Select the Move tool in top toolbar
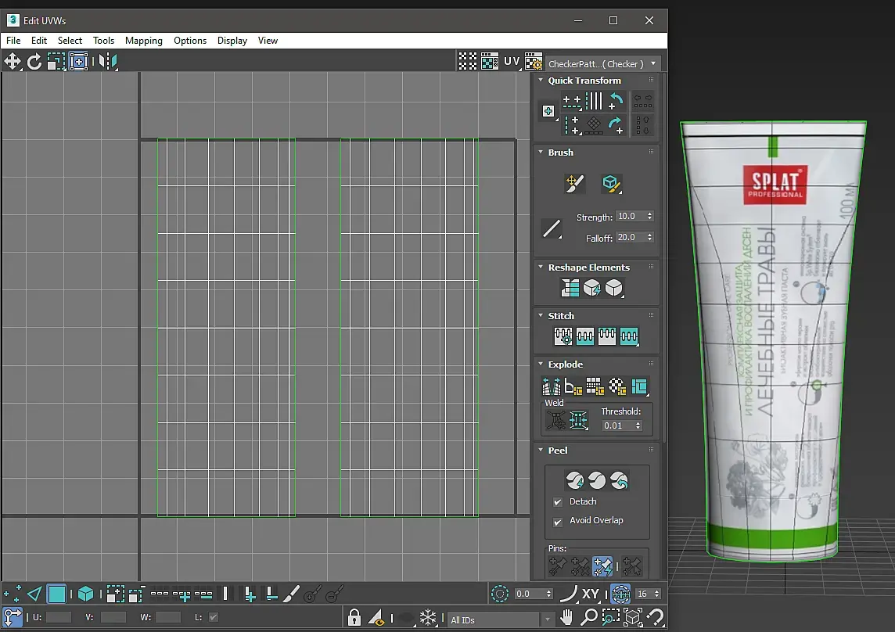Image resolution: width=895 pixels, height=632 pixels. tap(13, 62)
